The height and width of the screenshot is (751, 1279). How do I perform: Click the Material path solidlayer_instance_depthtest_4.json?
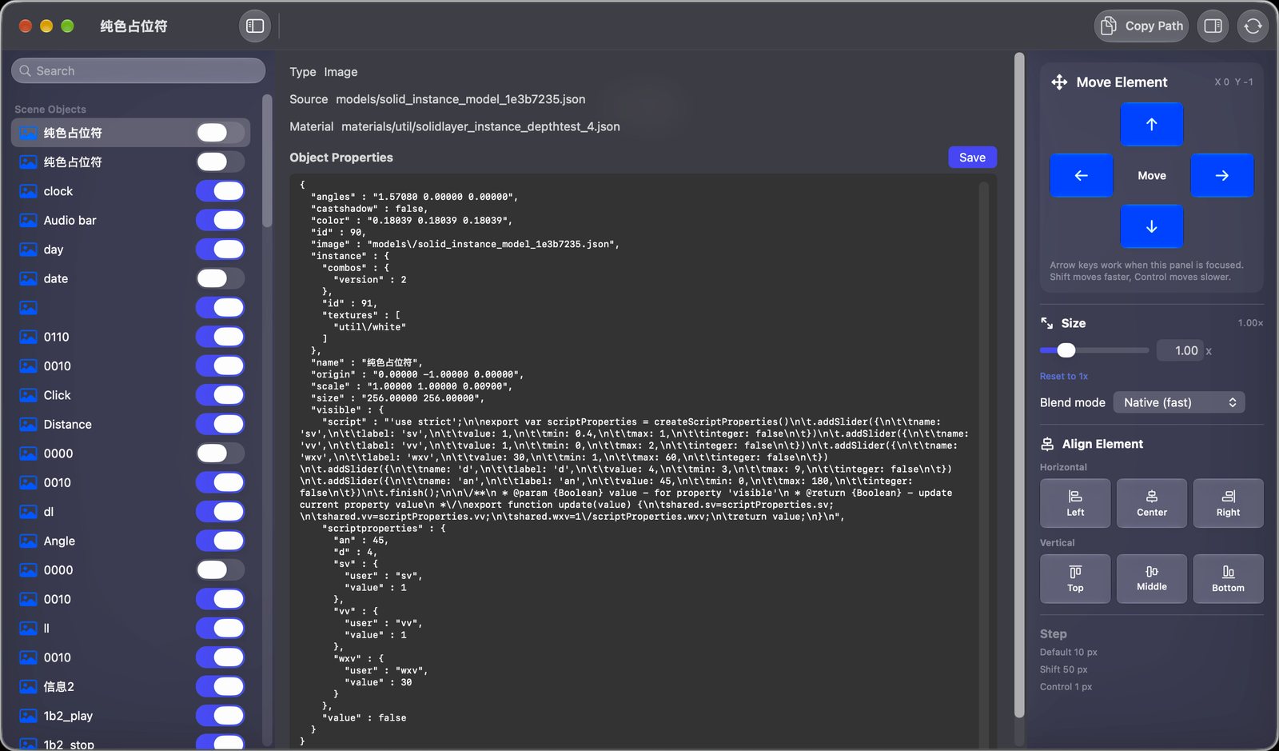tap(480, 126)
